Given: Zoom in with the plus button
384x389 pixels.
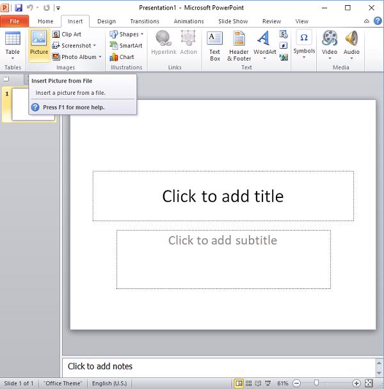Looking at the screenshot, I should 356,383.
